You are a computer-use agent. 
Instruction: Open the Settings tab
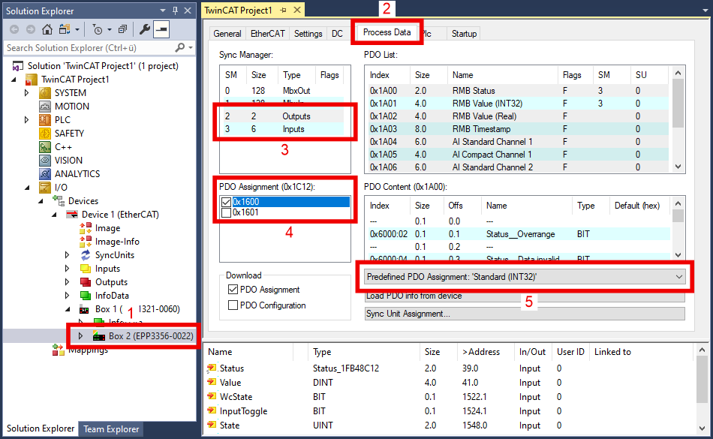pyautogui.click(x=308, y=34)
